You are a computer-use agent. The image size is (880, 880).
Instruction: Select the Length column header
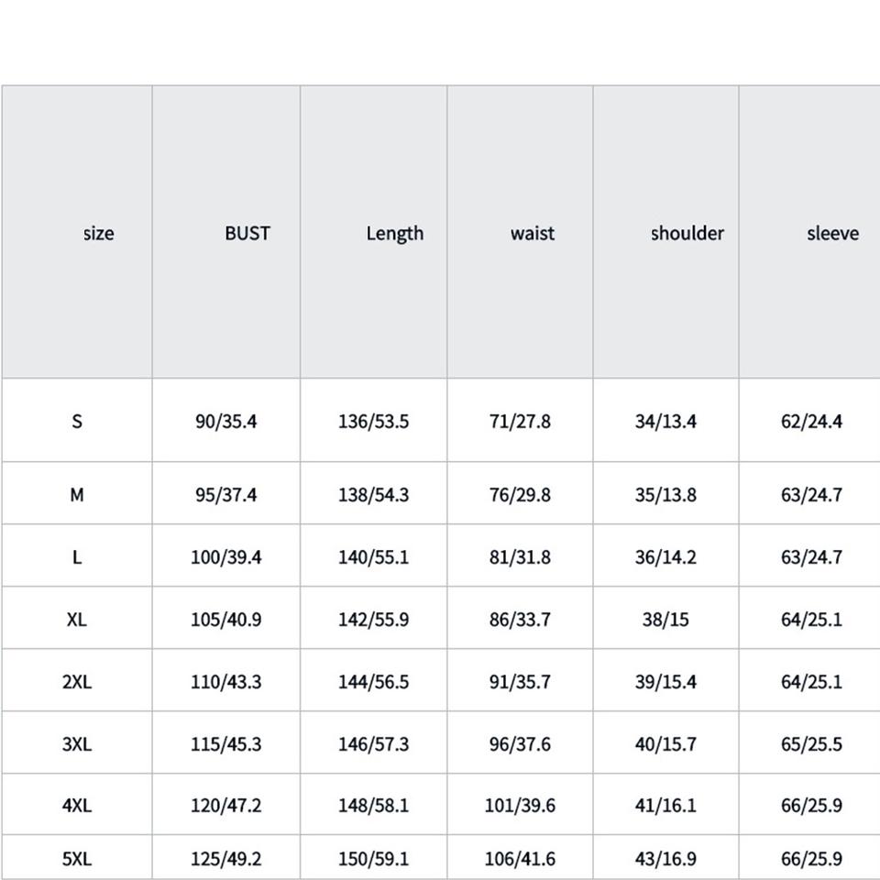point(394,233)
